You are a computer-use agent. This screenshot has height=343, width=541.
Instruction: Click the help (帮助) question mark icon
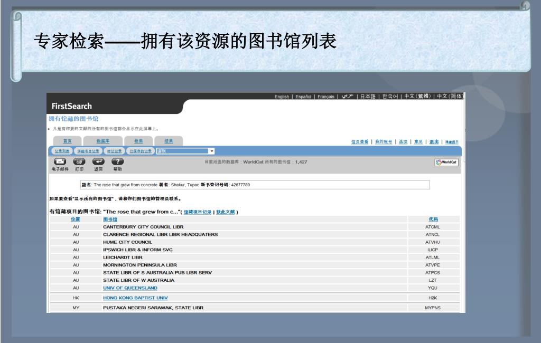118,161
